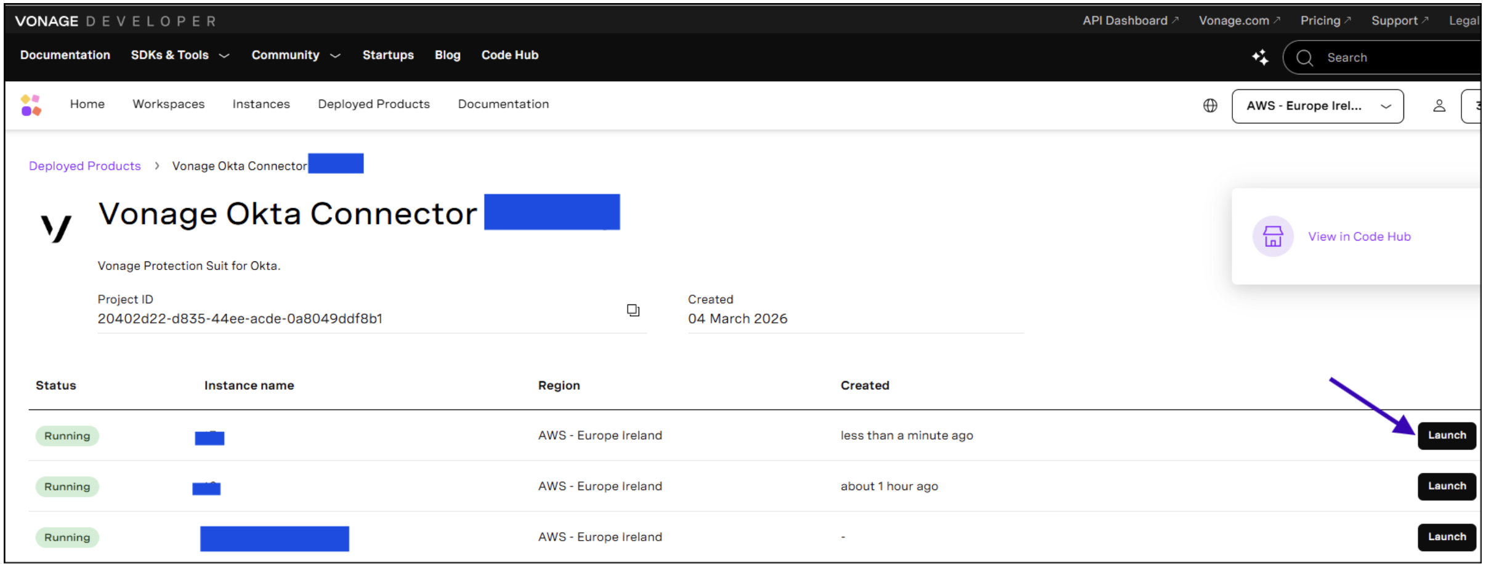Click the 'about 1 hour ago' cell
Image resolution: width=1486 pixels, height=564 pixels.
pos(890,487)
